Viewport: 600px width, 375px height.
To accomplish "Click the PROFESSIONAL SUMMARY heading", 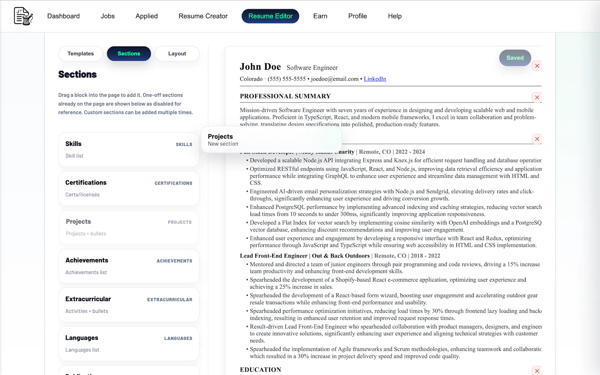I will point(285,96).
